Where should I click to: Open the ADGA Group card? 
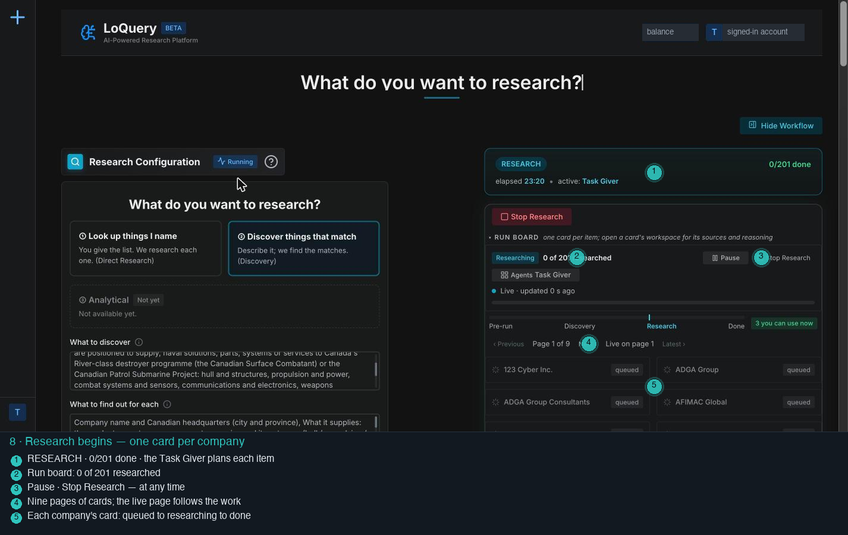[739, 370]
